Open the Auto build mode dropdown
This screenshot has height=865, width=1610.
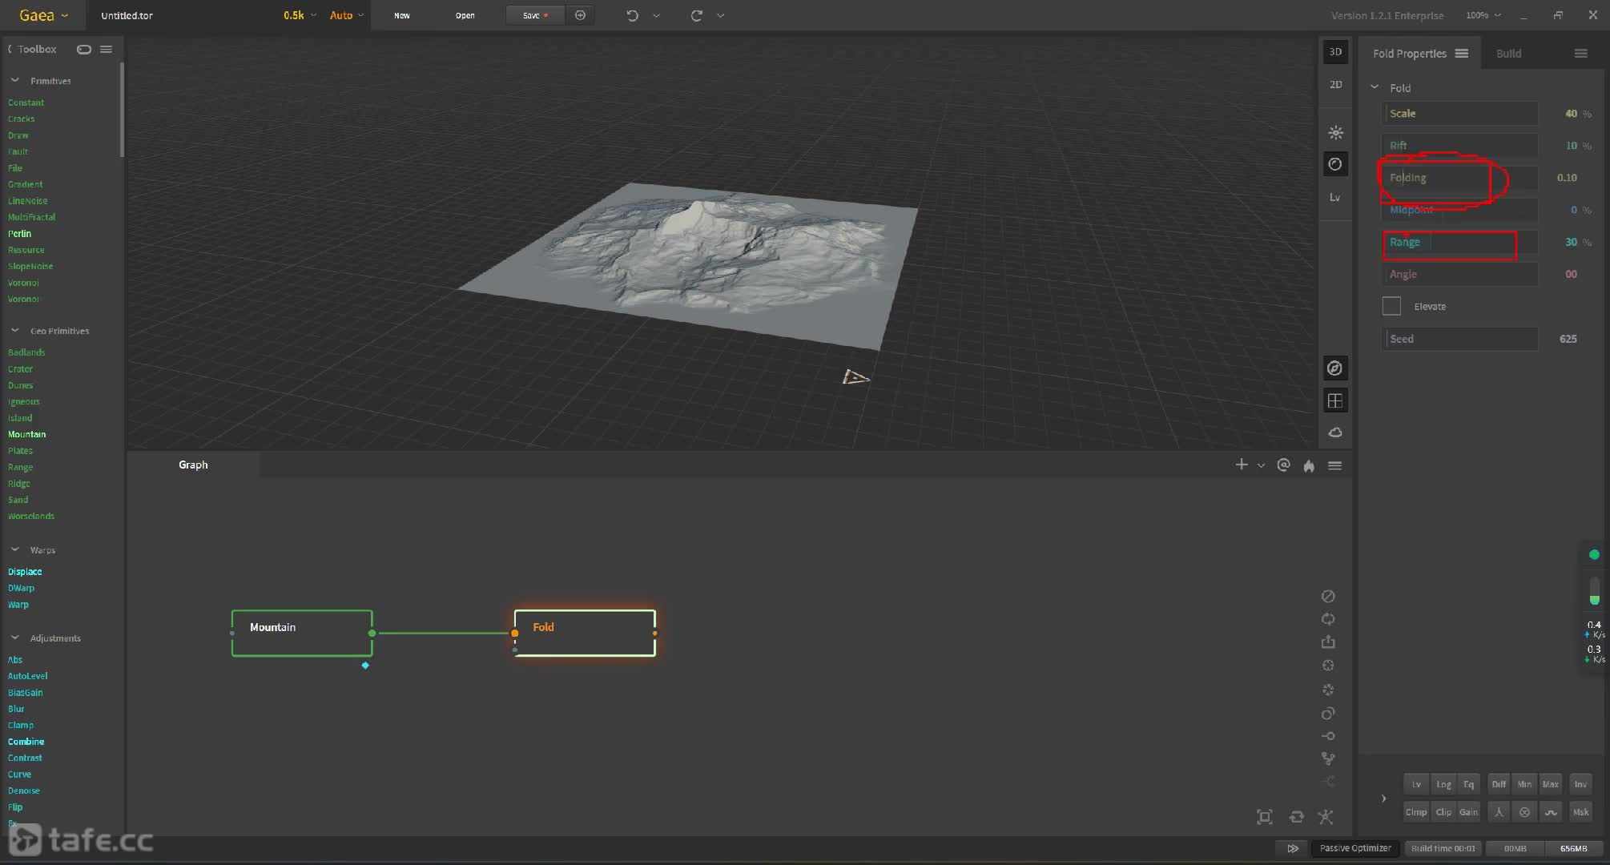tap(346, 15)
